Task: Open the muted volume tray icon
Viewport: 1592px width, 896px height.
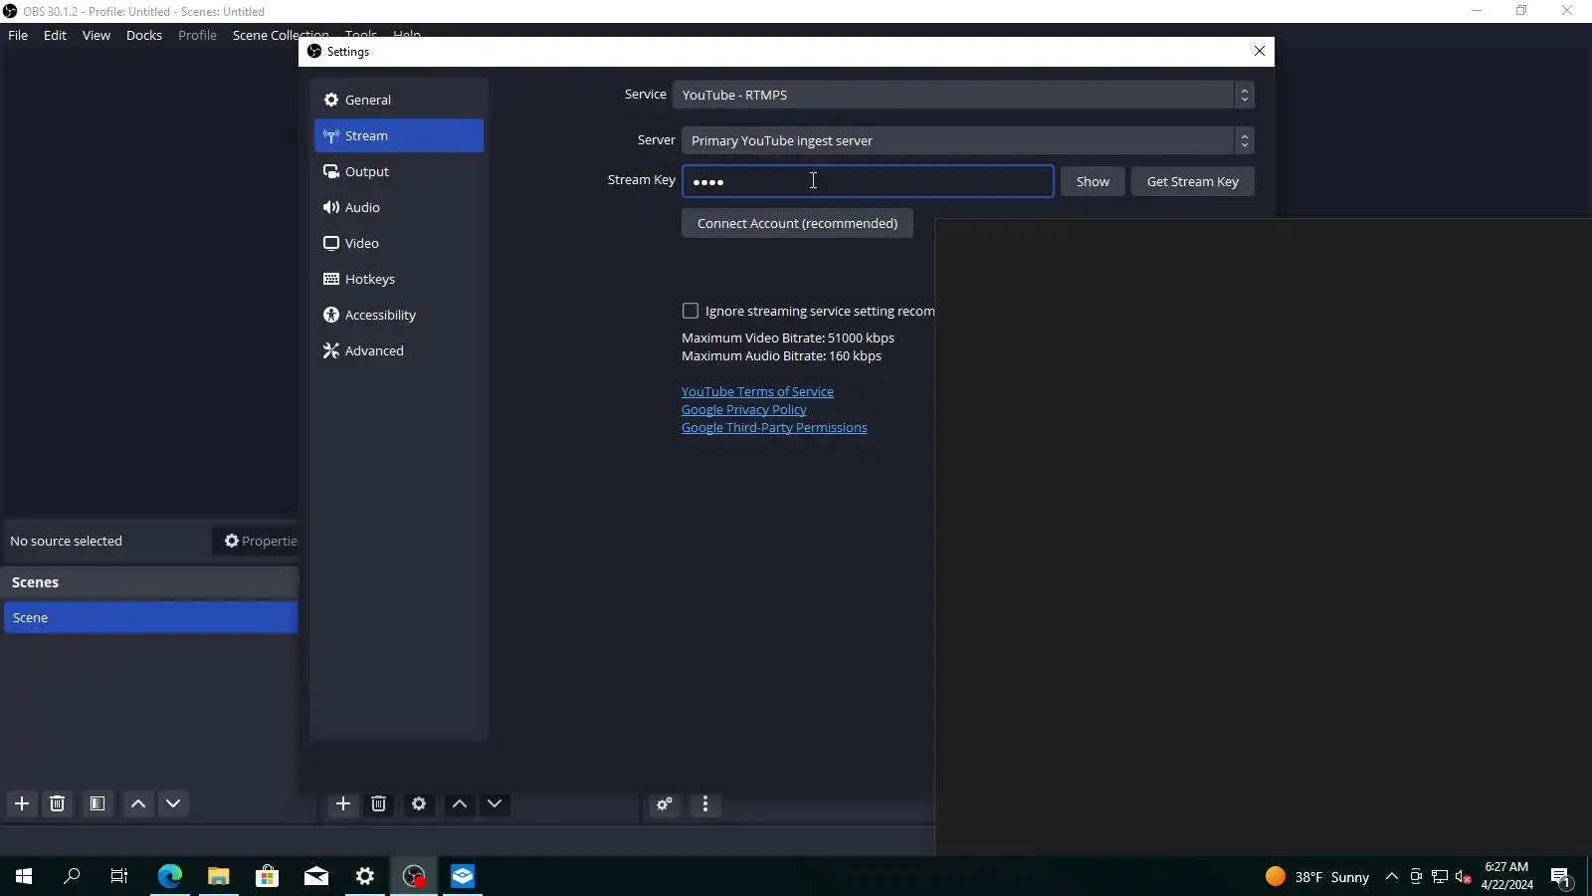Action: click(x=1463, y=876)
